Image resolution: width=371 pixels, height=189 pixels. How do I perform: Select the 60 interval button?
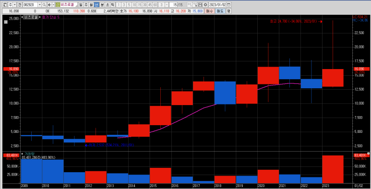point(155,5)
